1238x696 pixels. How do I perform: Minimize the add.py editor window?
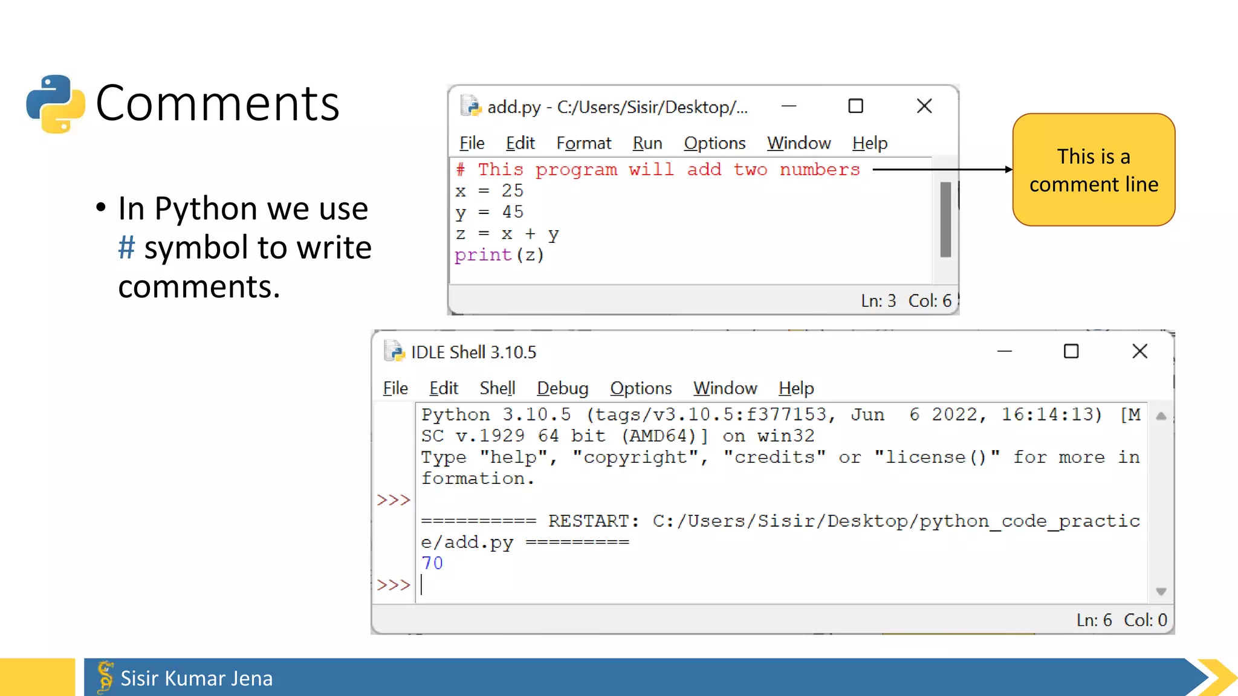pos(788,106)
